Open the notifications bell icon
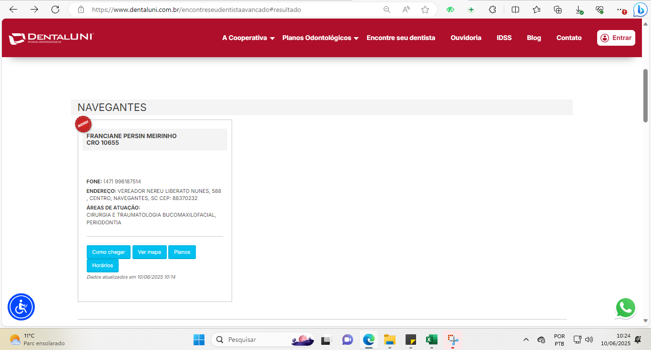 coord(638,340)
